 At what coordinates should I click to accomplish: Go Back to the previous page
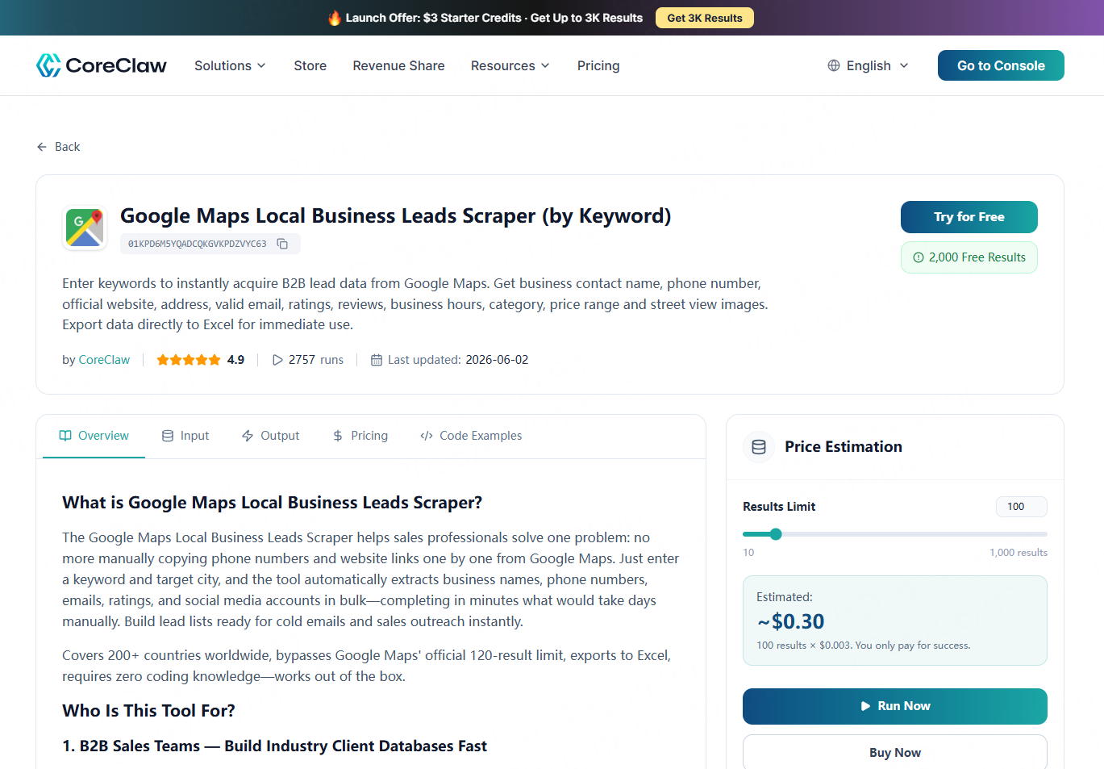[58, 147]
